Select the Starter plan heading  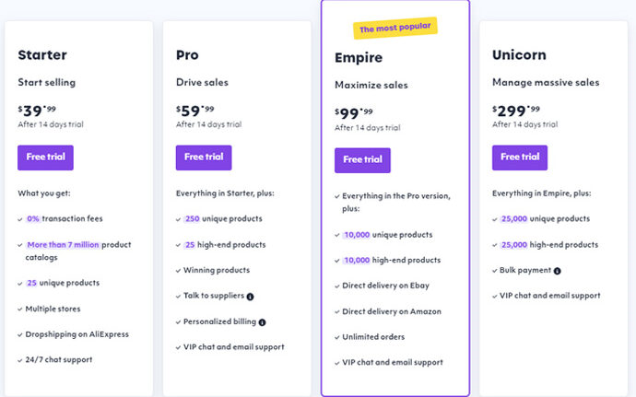pos(42,55)
